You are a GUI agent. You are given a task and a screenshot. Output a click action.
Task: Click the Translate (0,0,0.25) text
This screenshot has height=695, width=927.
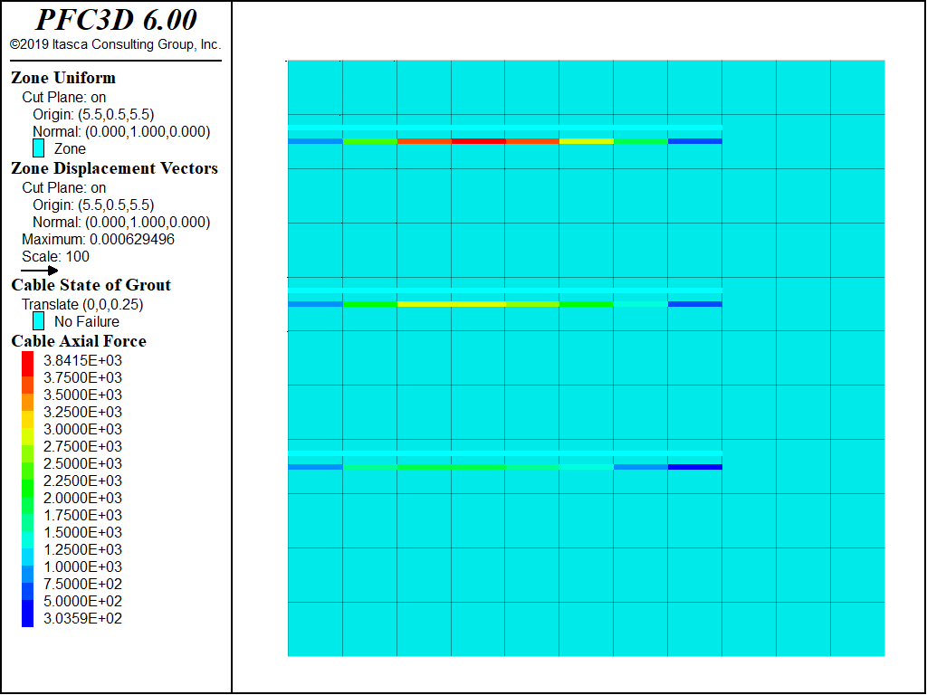[x=82, y=304]
